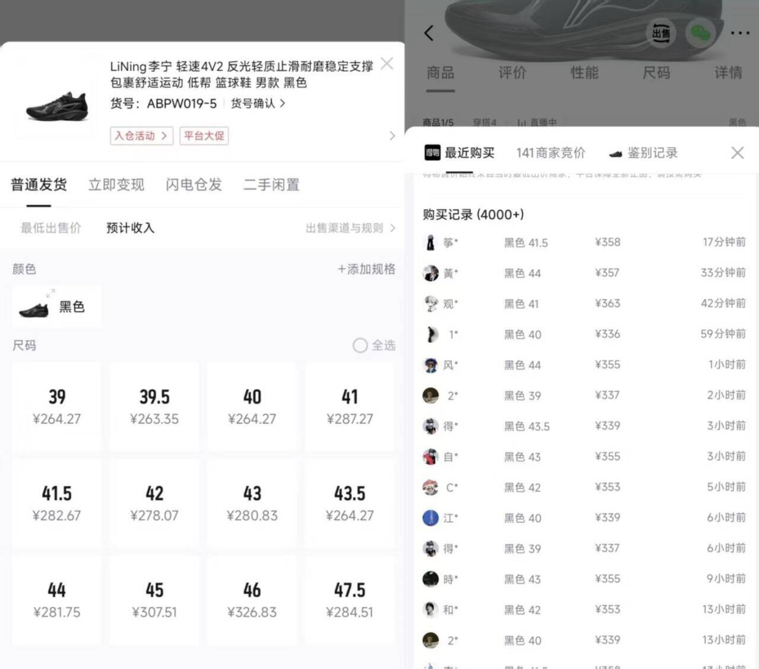Tap the chevron right of 平台大促
The height and width of the screenshot is (669, 759).
tap(392, 136)
